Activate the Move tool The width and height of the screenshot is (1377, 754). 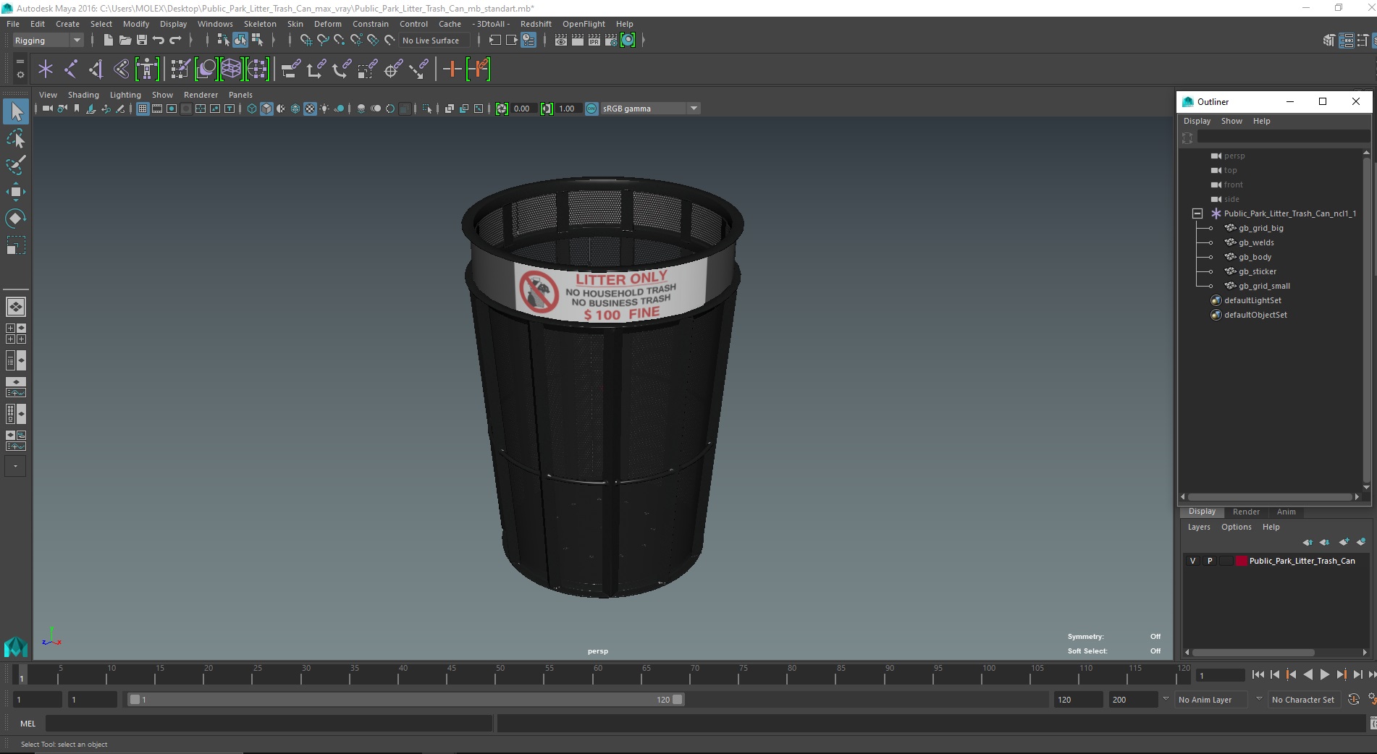16,192
